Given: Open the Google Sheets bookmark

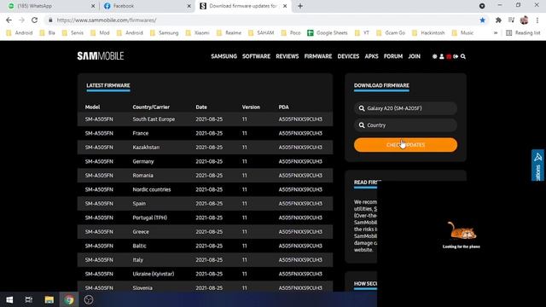Looking at the screenshot, I should point(328,32).
